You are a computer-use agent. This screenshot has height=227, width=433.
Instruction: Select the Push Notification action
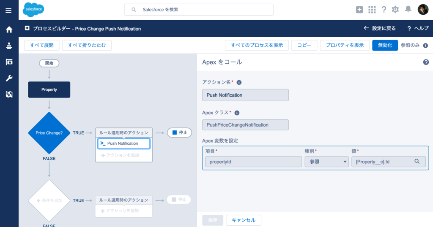point(124,143)
